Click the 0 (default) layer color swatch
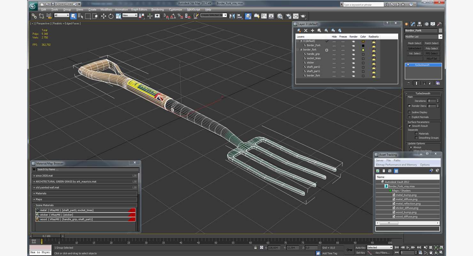This screenshot has width=473, height=256. coord(363,41)
